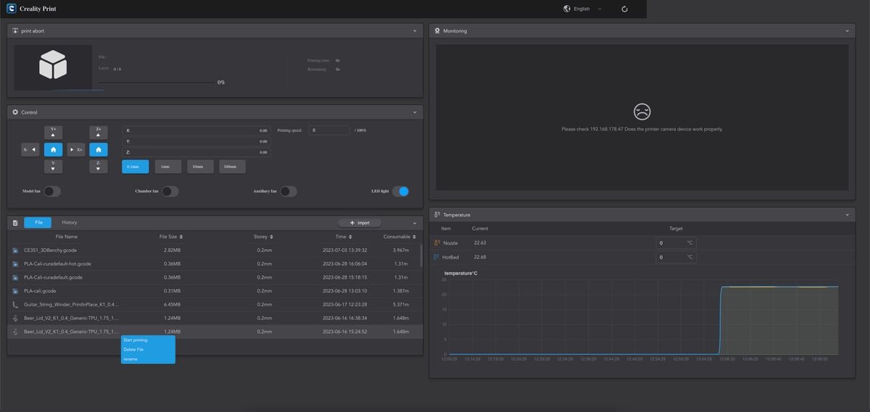Select the 0.1mm step size
Image resolution: width=870 pixels, height=412 pixels.
[136, 167]
